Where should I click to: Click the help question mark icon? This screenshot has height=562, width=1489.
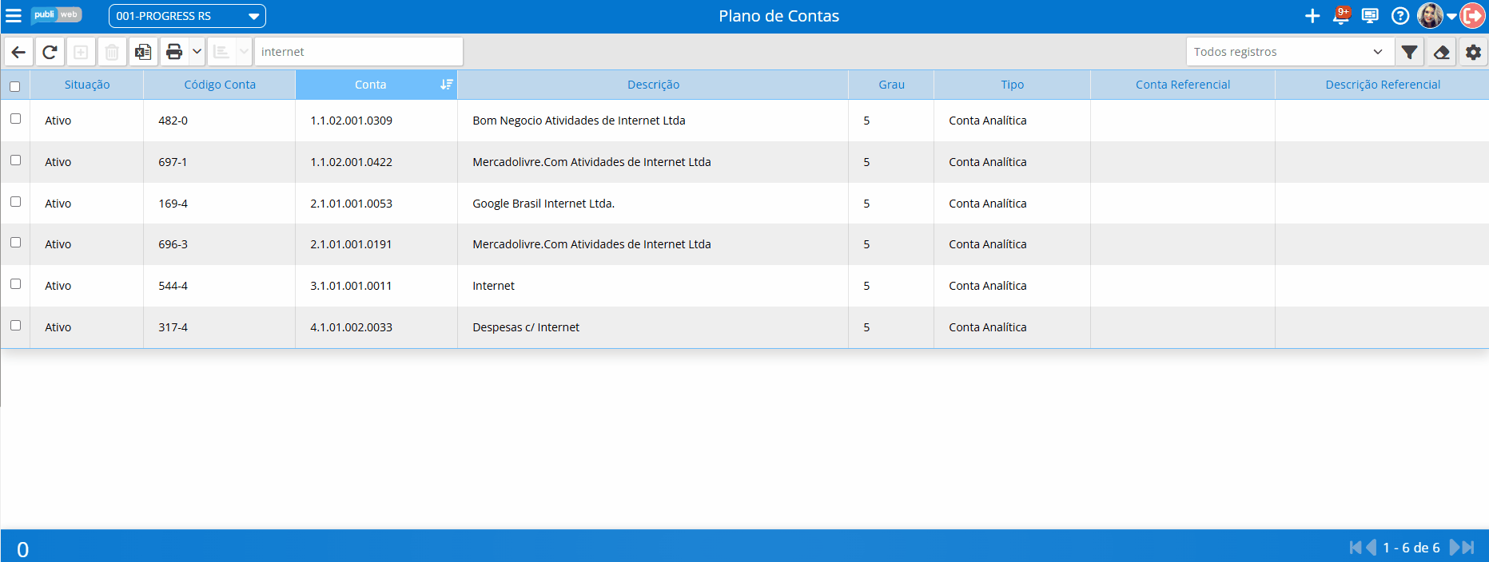coord(1400,16)
